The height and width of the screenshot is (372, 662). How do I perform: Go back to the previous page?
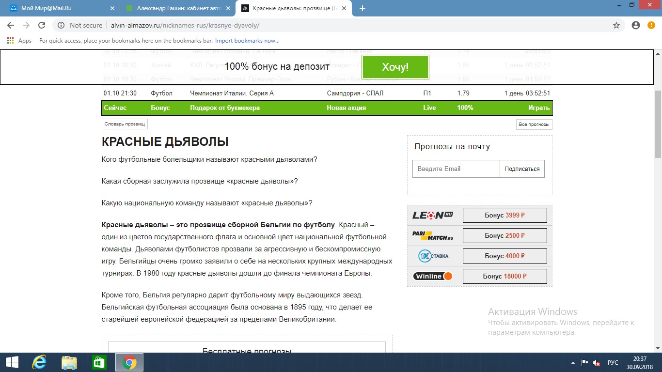(x=11, y=25)
